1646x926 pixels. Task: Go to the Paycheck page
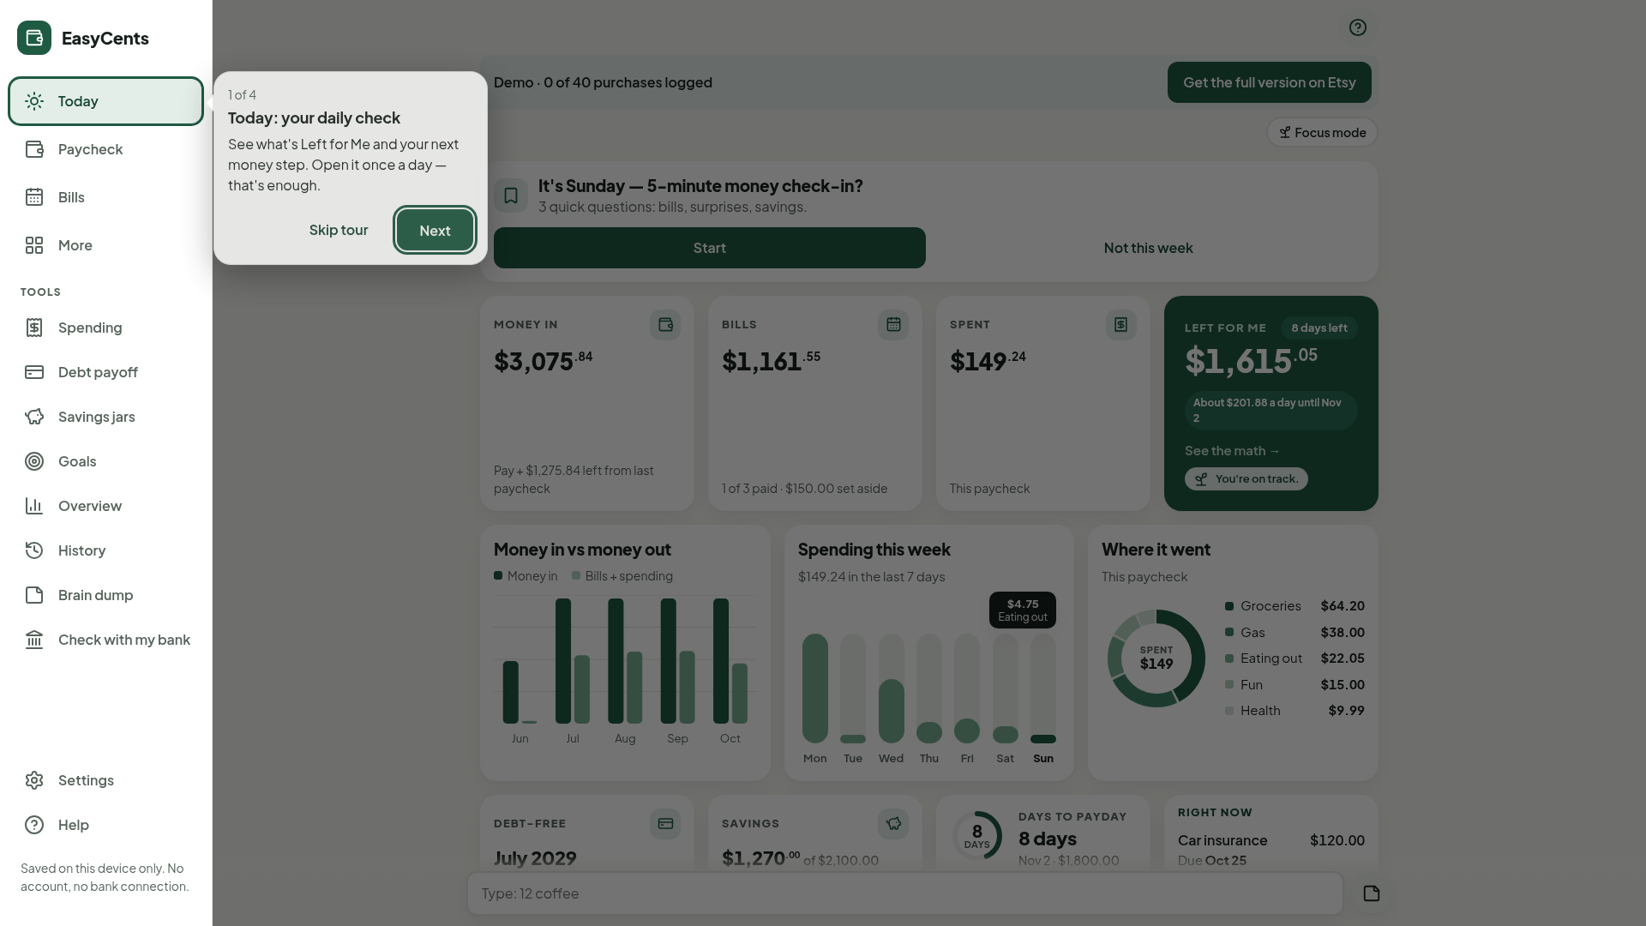point(105,149)
